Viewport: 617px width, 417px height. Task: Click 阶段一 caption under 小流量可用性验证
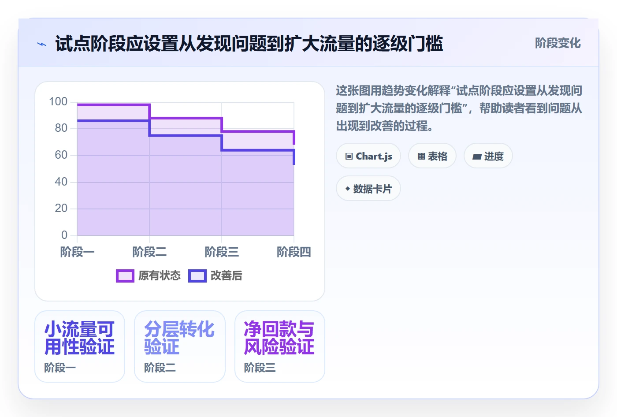pyautogui.click(x=60, y=367)
